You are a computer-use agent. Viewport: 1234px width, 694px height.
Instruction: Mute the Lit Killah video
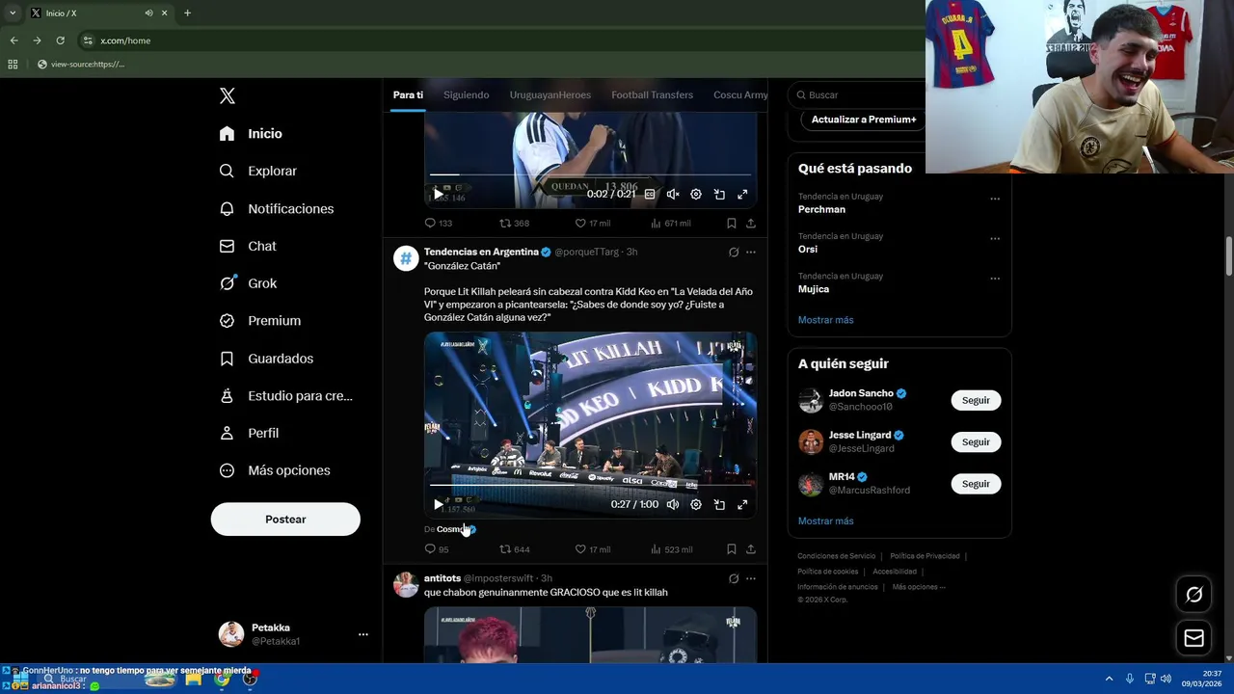[673, 504]
